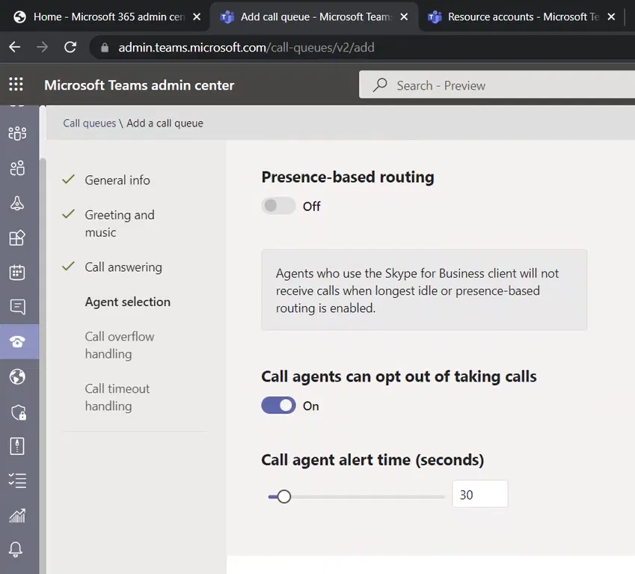
Task: Turn off Call agents can opt out toggle
Action: (x=278, y=406)
